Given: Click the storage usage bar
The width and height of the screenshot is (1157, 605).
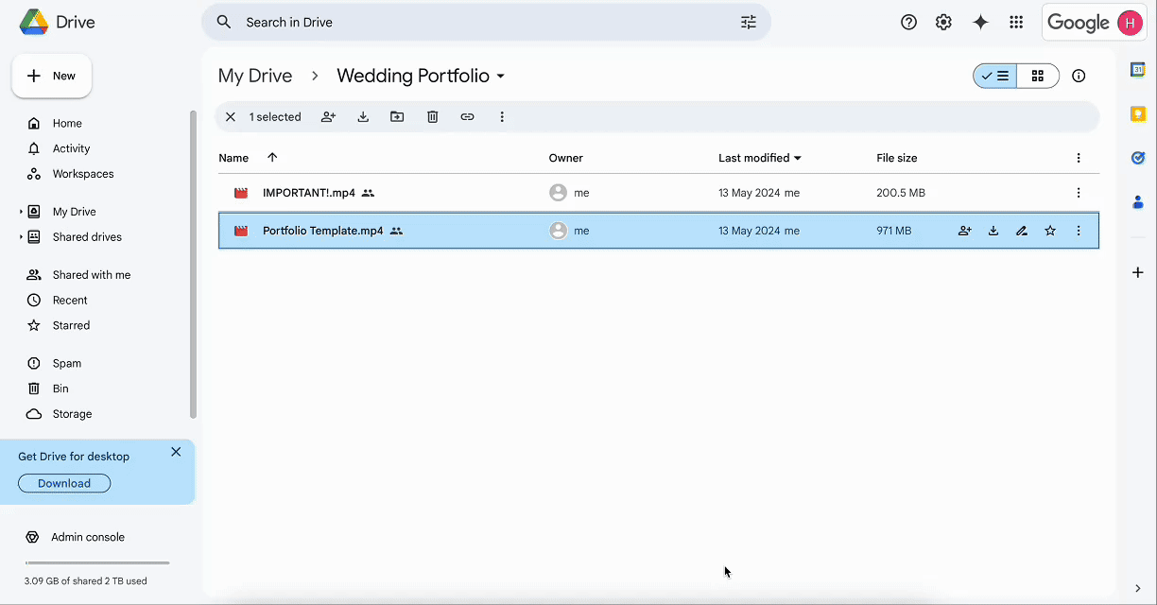Looking at the screenshot, I should coord(96,563).
